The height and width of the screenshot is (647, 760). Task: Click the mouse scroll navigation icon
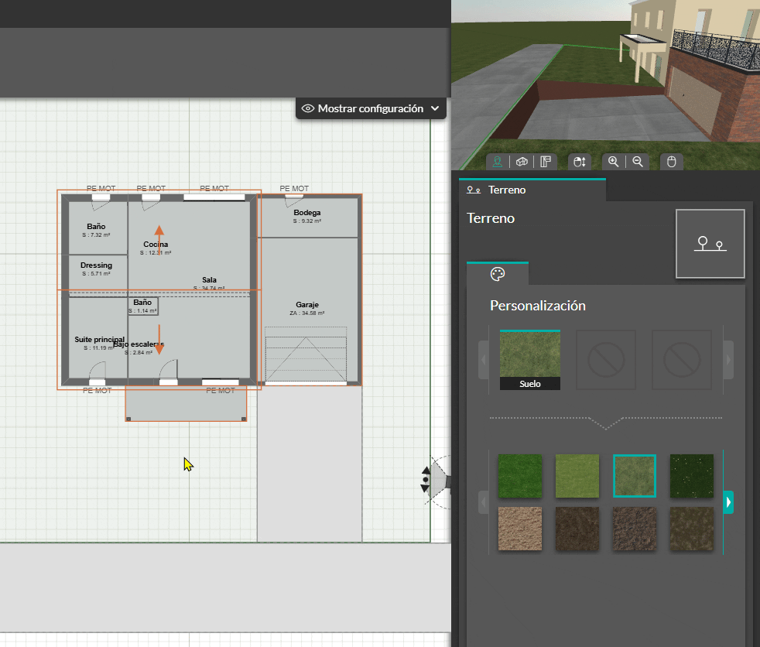coord(579,162)
